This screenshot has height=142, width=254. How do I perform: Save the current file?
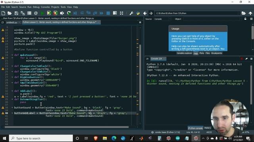point(16,13)
